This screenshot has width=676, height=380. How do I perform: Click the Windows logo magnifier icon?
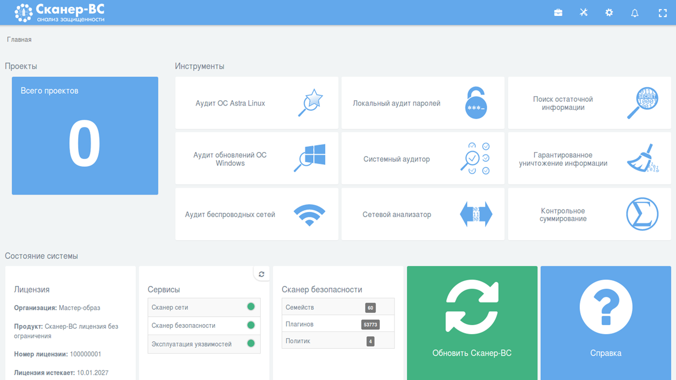click(310, 158)
